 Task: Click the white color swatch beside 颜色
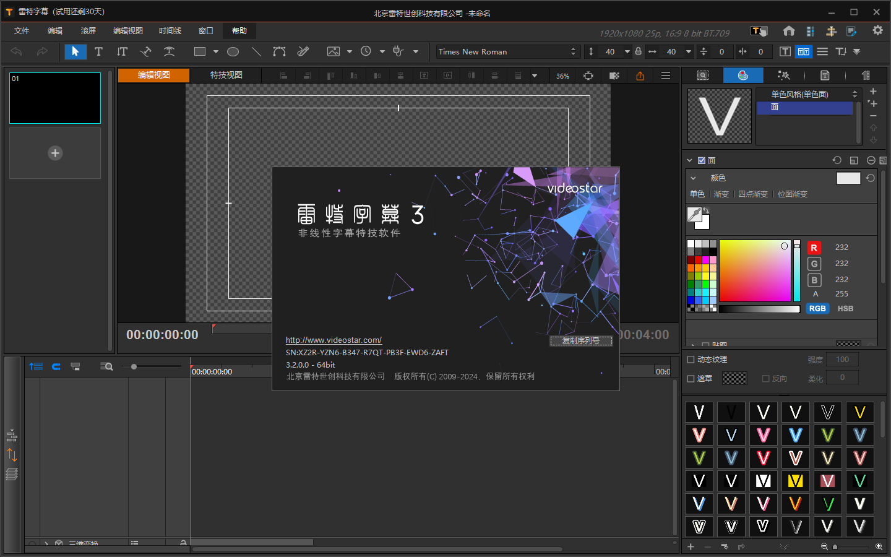pos(848,178)
